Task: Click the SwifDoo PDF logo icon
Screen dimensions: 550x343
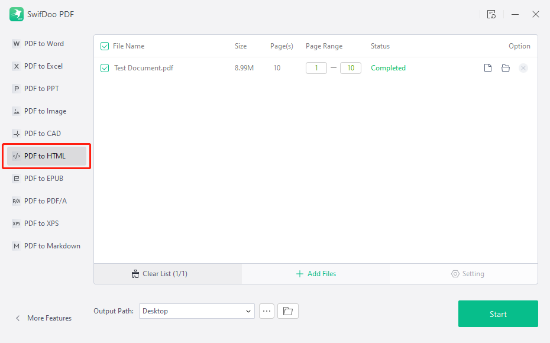Action: point(17,14)
